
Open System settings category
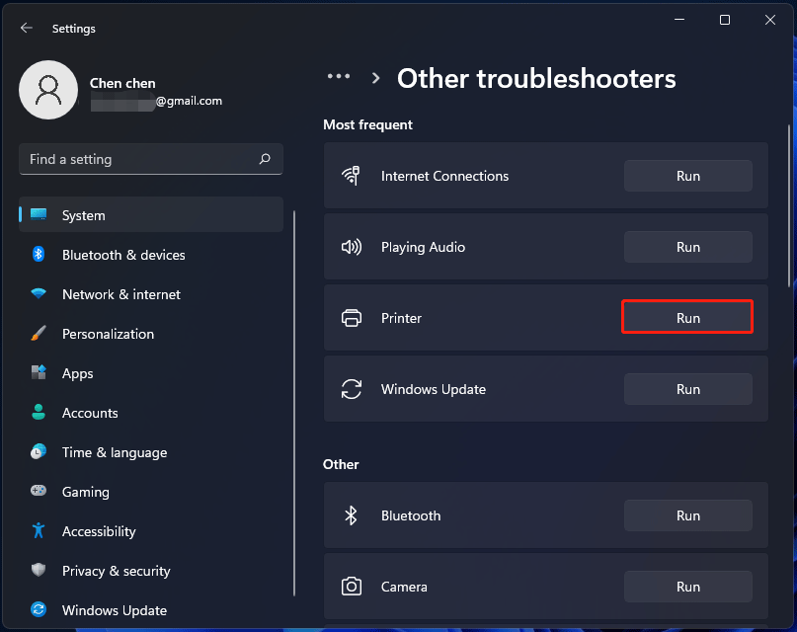pyautogui.click(x=151, y=215)
